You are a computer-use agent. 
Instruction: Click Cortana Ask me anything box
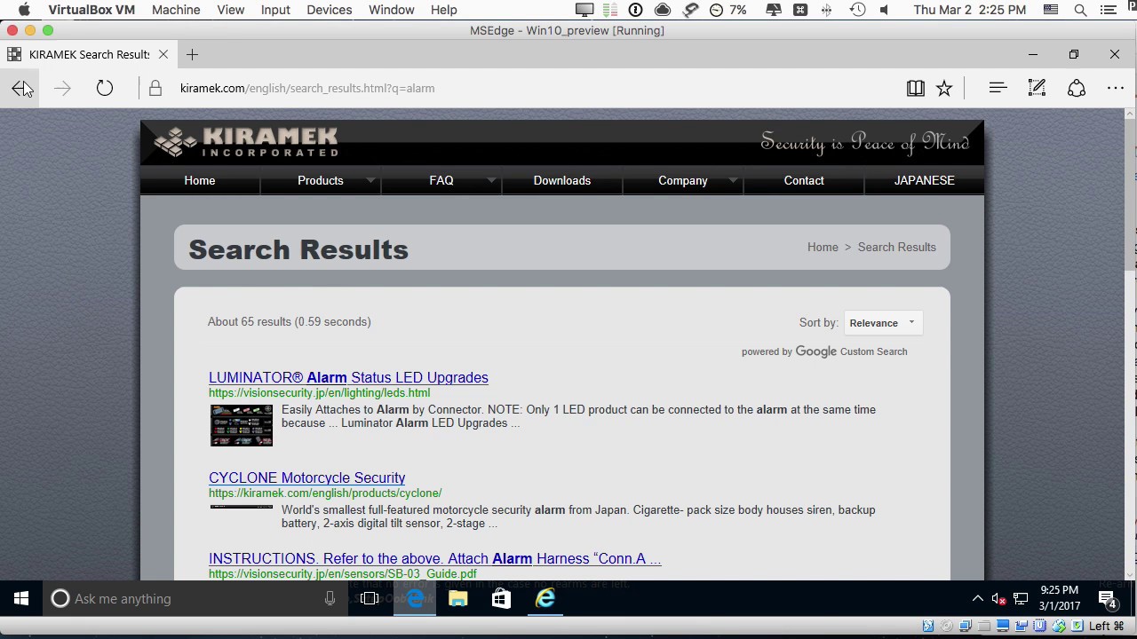click(194, 599)
